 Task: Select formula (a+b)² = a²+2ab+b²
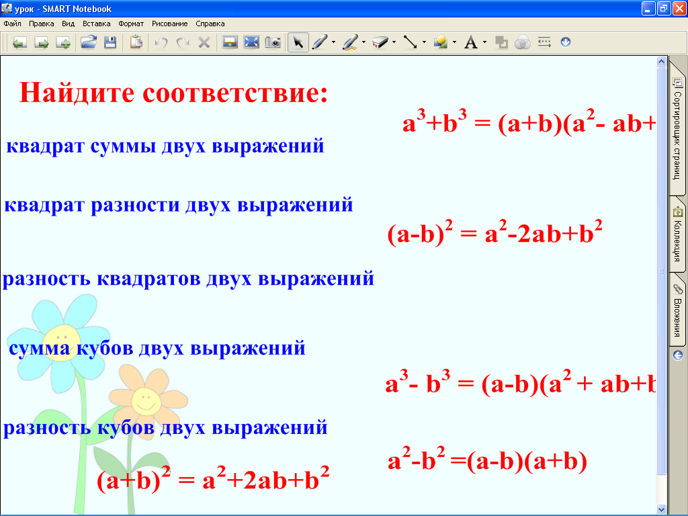click(x=213, y=479)
